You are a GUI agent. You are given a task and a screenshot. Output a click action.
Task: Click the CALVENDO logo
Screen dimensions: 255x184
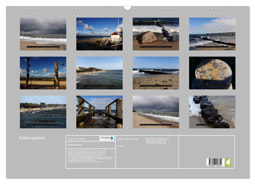coord(107,138)
